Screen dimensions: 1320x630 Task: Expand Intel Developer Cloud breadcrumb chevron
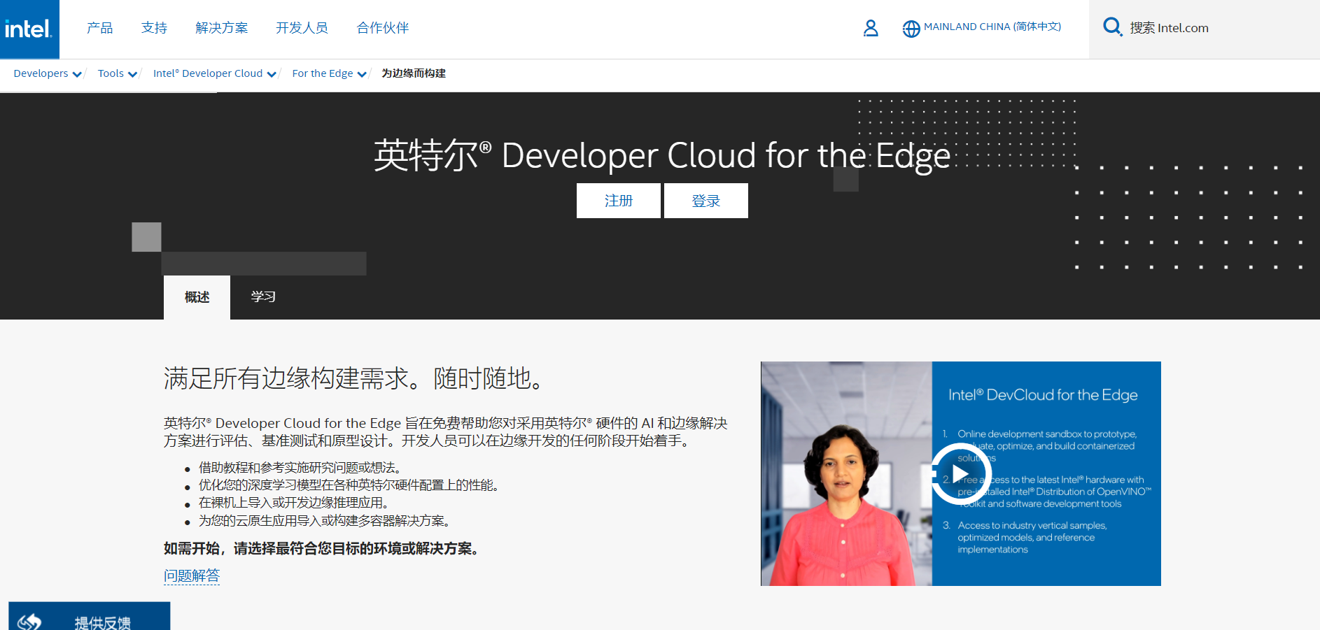[272, 74]
